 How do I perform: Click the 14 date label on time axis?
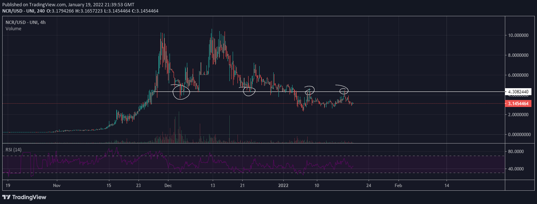(446, 185)
